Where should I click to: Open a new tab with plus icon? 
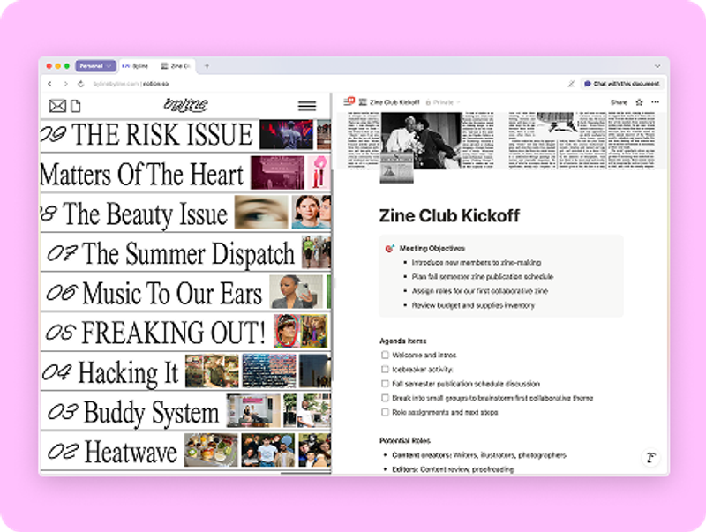pos(207,66)
